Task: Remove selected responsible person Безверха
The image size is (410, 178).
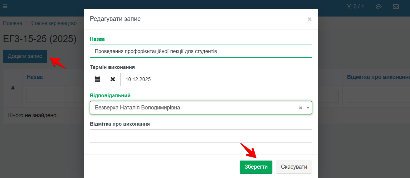Action: click(300, 108)
